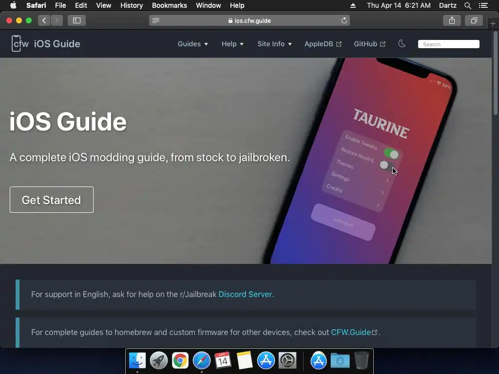Open the Trash in the Dock
Viewport: 499px width, 374px height.
pyautogui.click(x=362, y=360)
